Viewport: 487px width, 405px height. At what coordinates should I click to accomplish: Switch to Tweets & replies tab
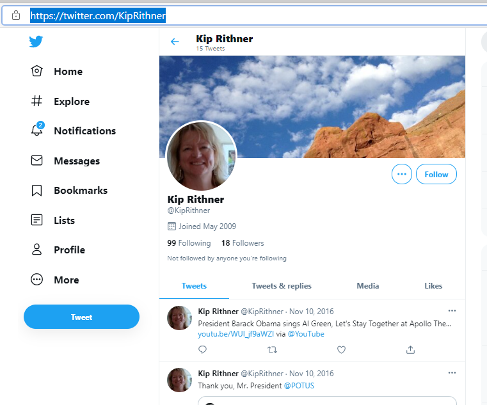(x=282, y=286)
